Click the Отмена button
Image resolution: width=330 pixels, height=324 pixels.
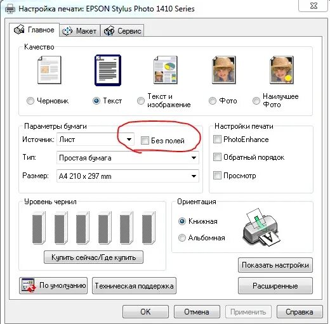click(x=197, y=312)
